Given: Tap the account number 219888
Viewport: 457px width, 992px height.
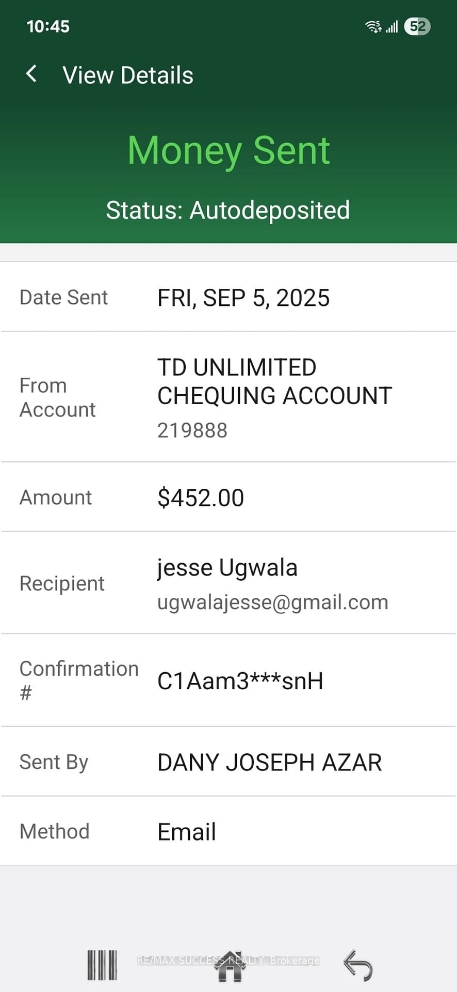Looking at the screenshot, I should pos(192,430).
